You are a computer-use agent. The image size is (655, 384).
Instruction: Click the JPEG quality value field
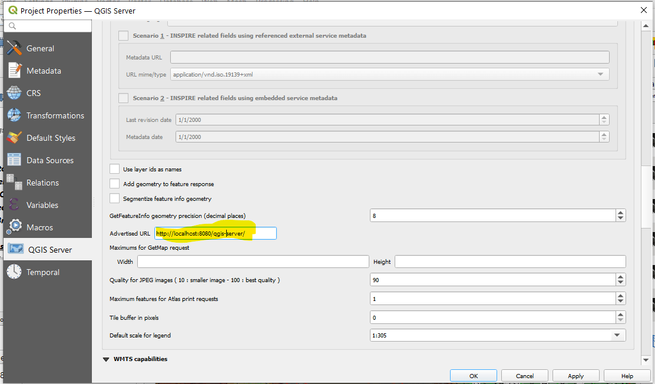[x=493, y=280]
